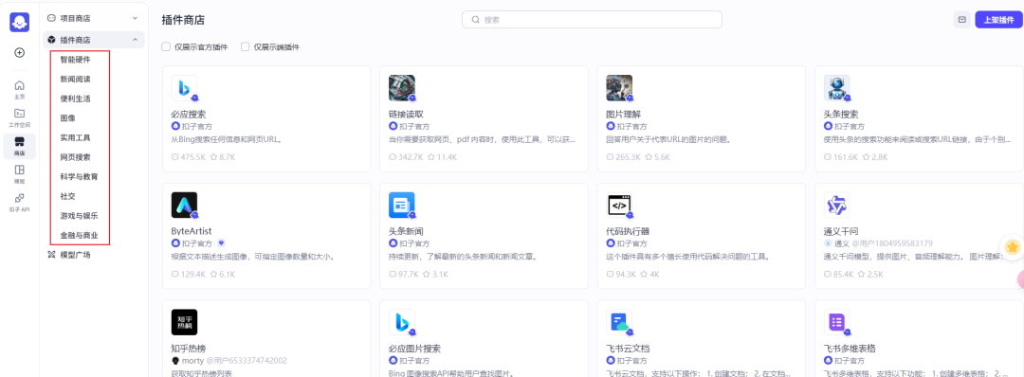
Task: Open the 必应搜索 plugin title
Action: click(188, 115)
